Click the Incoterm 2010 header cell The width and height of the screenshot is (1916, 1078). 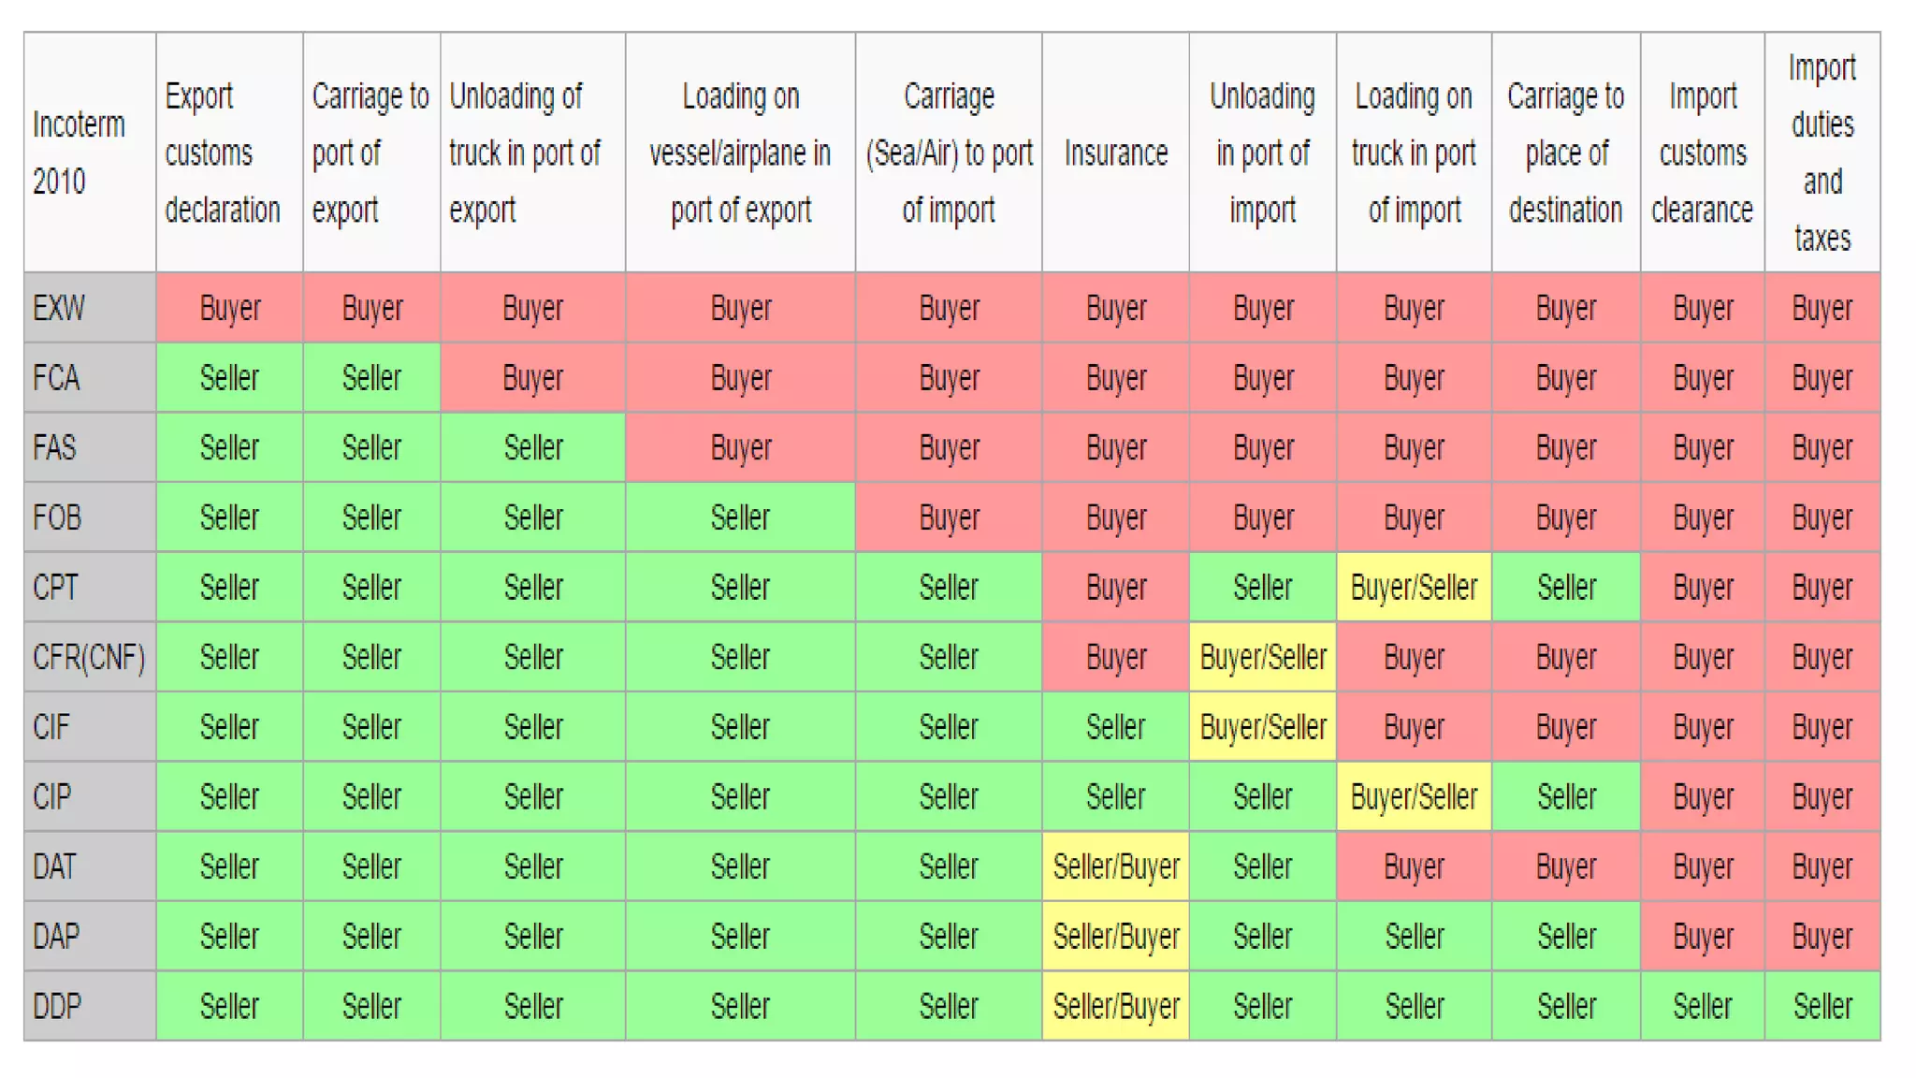[80, 153]
